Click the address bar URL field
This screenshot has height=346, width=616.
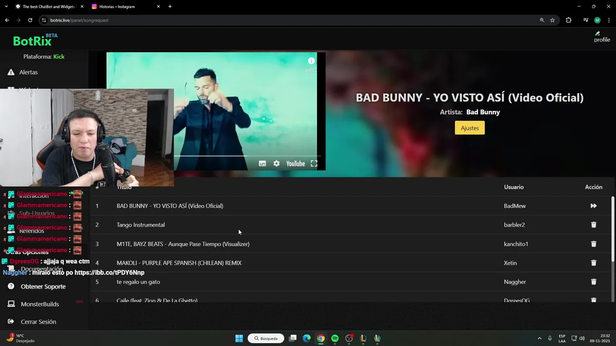tap(289, 20)
